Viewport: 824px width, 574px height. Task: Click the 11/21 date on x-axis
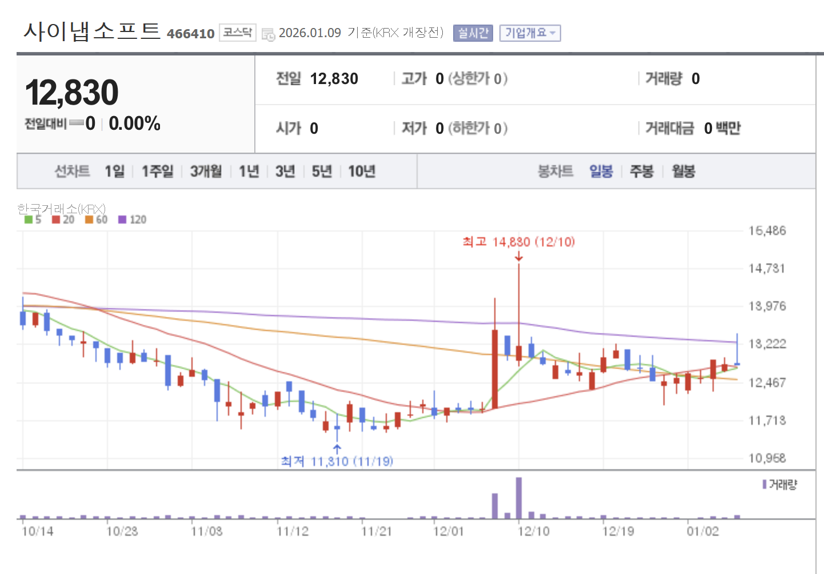(377, 532)
